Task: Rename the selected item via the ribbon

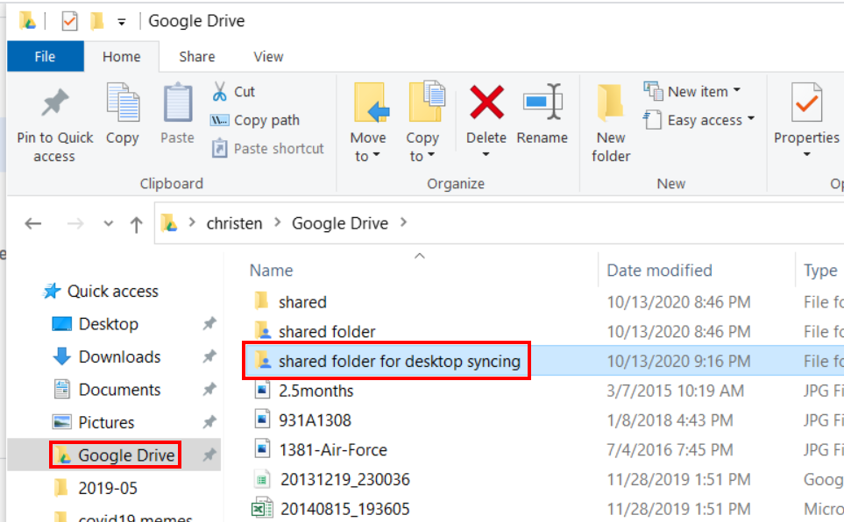Action: click(543, 114)
